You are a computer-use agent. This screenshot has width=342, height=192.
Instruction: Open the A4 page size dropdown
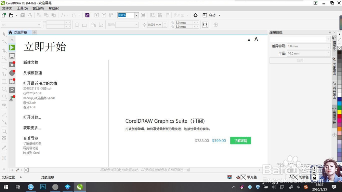click(39, 25)
